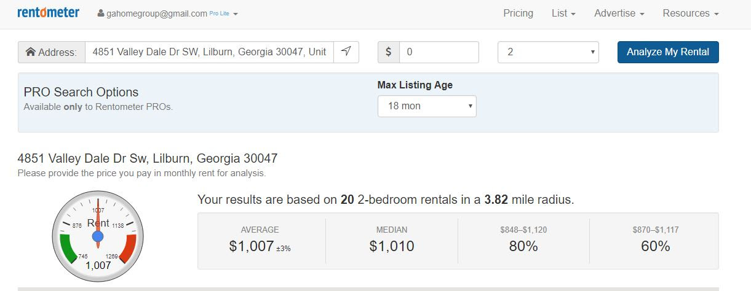
Task: Click the rent gauge dial graphic
Action: click(x=98, y=235)
